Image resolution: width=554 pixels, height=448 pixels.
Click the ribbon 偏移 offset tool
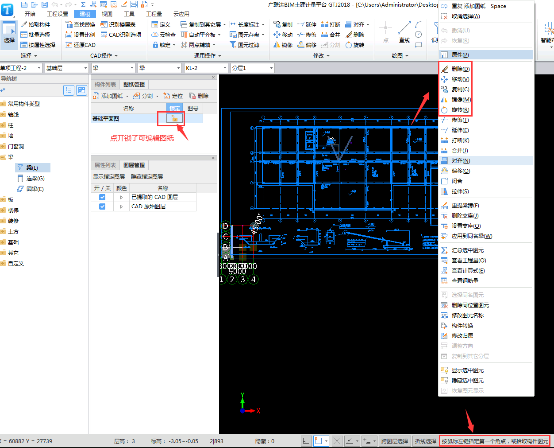[307, 45]
